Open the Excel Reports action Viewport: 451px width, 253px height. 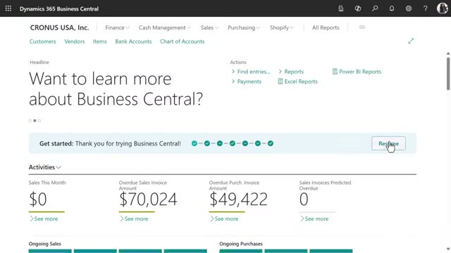297,82
